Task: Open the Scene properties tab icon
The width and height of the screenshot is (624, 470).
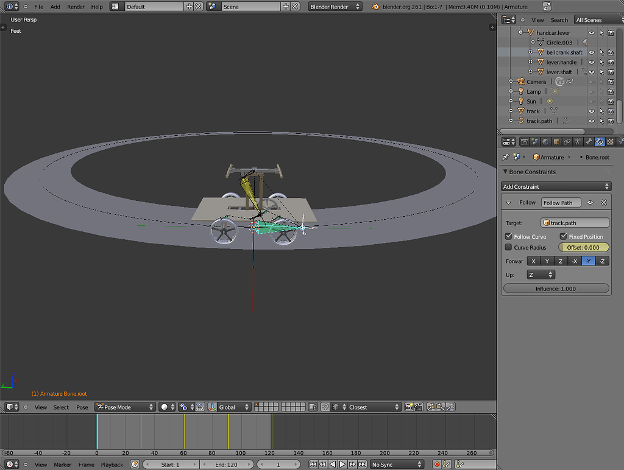Action: (x=535, y=142)
